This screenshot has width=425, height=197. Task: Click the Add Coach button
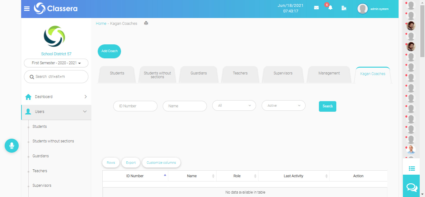click(x=109, y=51)
